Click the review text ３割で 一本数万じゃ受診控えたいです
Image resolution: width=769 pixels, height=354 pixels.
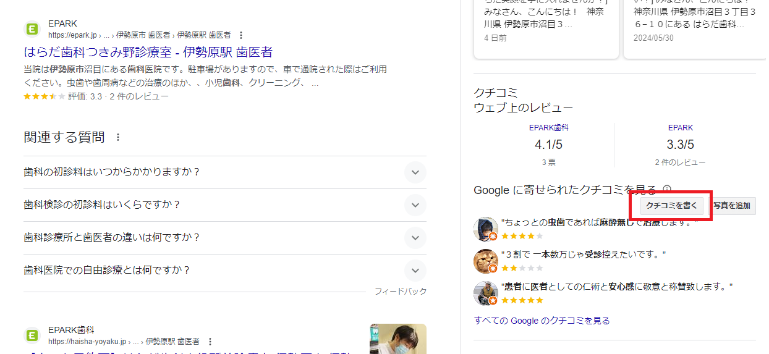(x=584, y=255)
